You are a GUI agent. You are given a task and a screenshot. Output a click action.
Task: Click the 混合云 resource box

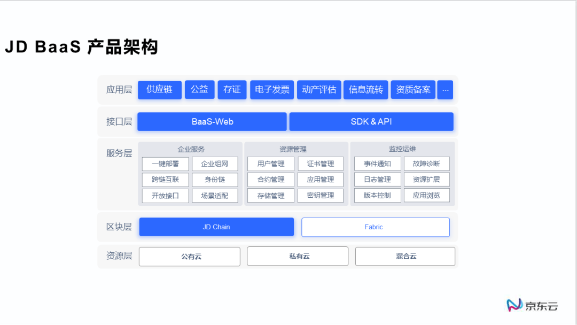405,256
